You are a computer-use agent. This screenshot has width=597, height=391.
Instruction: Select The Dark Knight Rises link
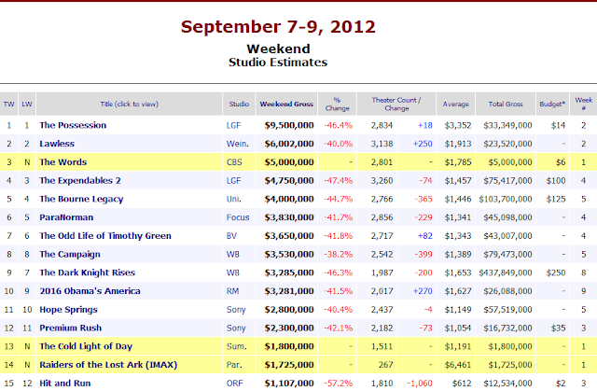click(86, 272)
